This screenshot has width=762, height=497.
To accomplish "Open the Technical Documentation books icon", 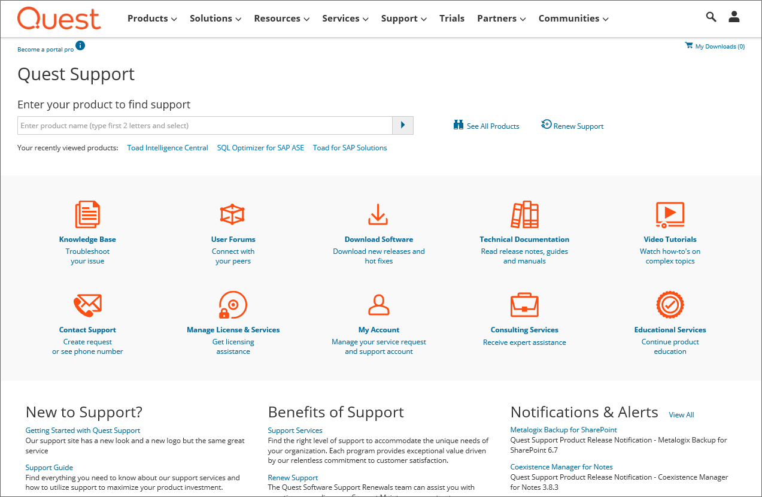I will pyautogui.click(x=524, y=214).
